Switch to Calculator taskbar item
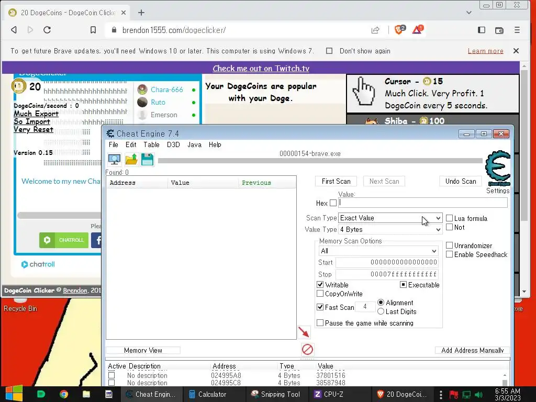536x402 pixels. [208, 394]
